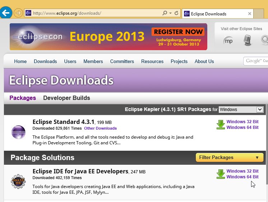Switch to Developer Builds tab
This screenshot has width=268, height=202.
(66, 98)
